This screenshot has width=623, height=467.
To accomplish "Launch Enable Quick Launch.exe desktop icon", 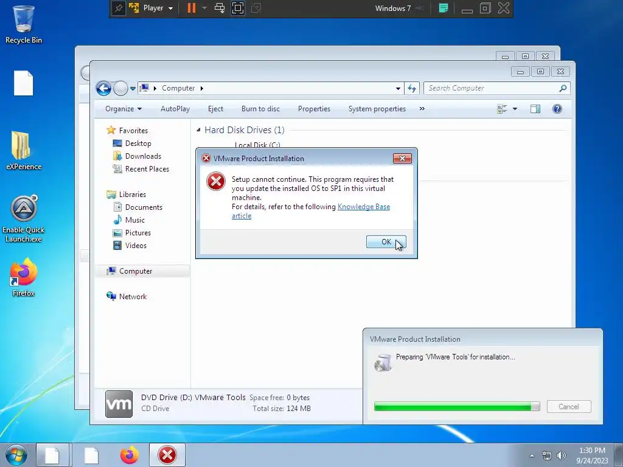I will point(24,218).
